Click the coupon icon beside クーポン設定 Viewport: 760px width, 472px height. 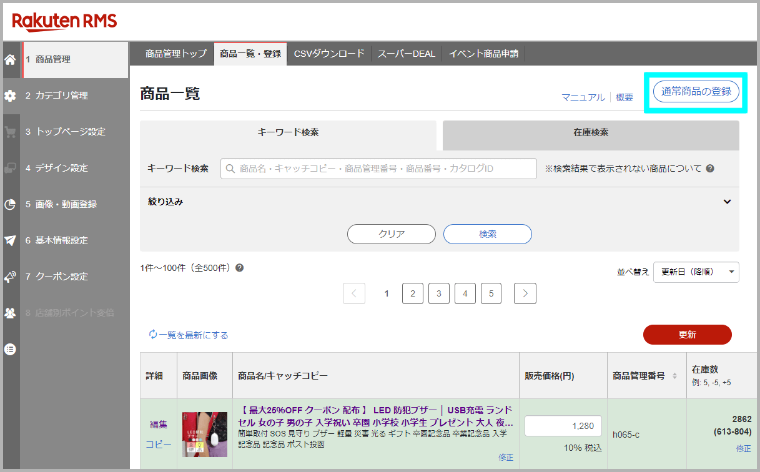(10, 277)
